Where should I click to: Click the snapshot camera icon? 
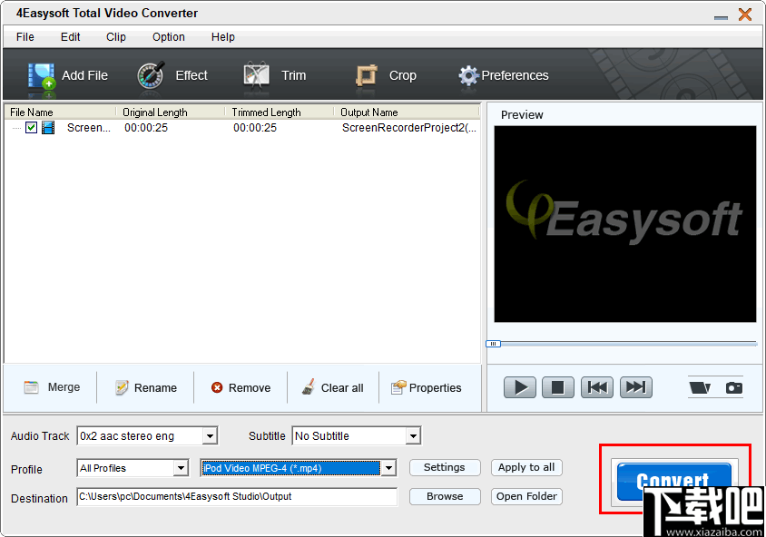point(732,386)
